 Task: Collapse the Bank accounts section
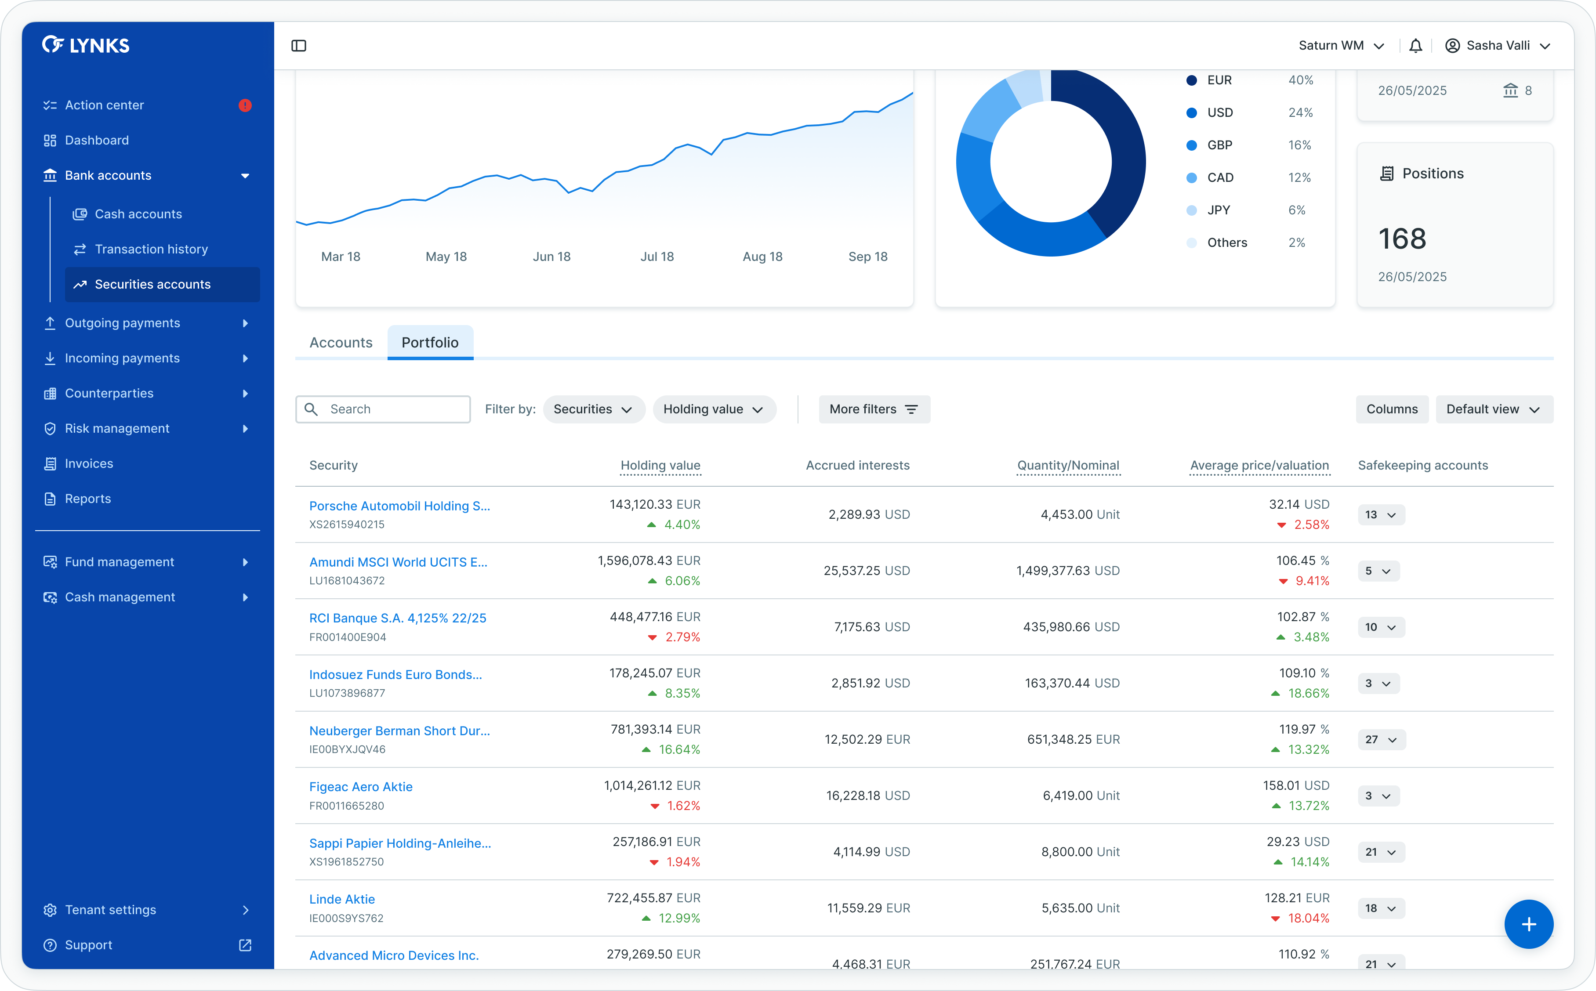coord(245,176)
